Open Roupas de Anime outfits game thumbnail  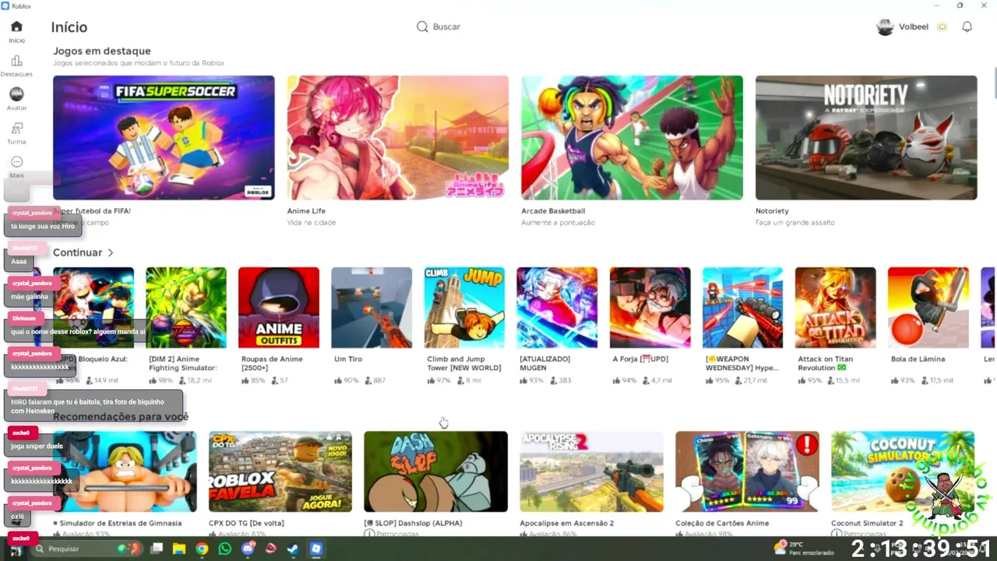[279, 308]
